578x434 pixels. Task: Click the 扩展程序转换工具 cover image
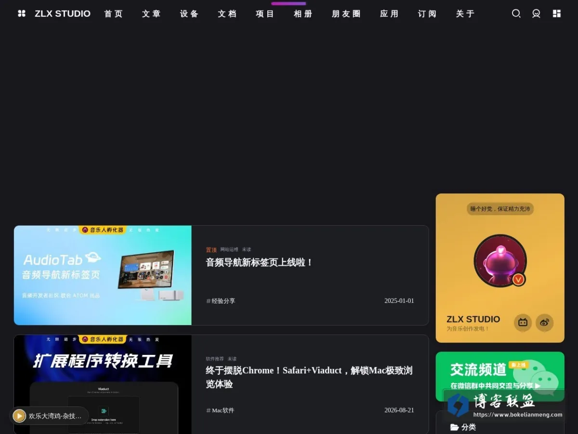coord(103,384)
